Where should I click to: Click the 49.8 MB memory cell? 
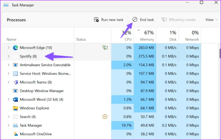145,125
